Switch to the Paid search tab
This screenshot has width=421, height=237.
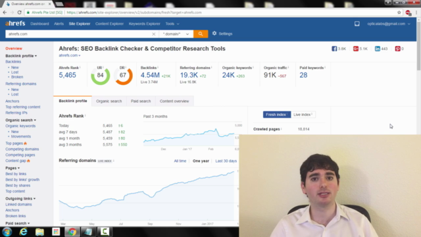click(141, 101)
